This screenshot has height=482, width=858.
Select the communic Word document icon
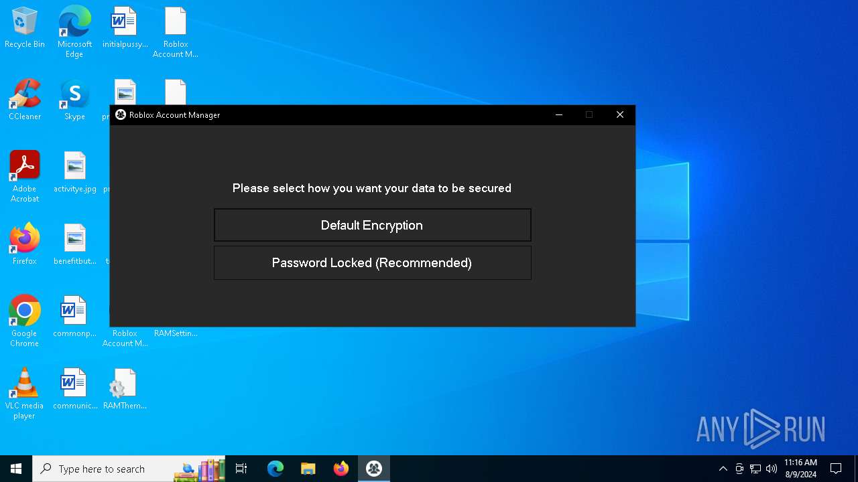(x=74, y=389)
